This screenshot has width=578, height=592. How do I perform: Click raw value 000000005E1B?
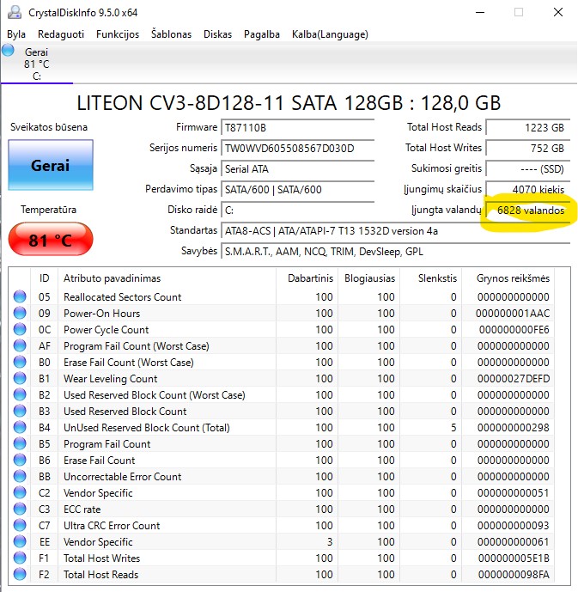pyautogui.click(x=514, y=558)
